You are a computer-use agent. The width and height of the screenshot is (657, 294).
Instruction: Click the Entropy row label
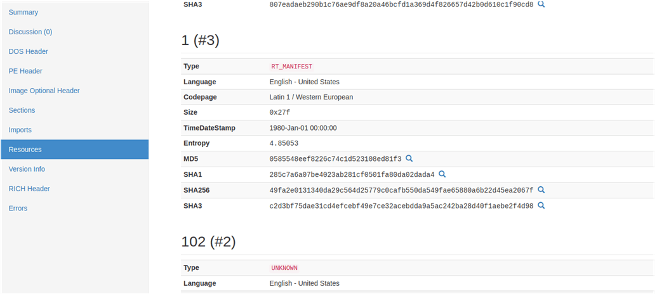point(197,143)
